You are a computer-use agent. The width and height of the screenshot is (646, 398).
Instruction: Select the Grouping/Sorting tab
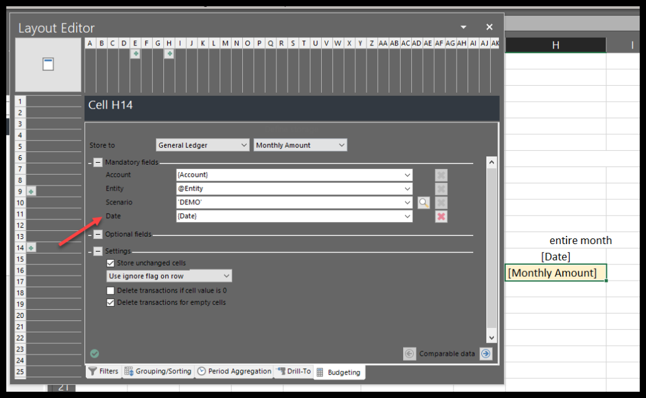(158, 372)
